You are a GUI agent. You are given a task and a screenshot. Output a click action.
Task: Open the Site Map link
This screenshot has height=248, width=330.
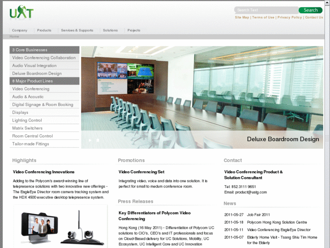[242, 17]
